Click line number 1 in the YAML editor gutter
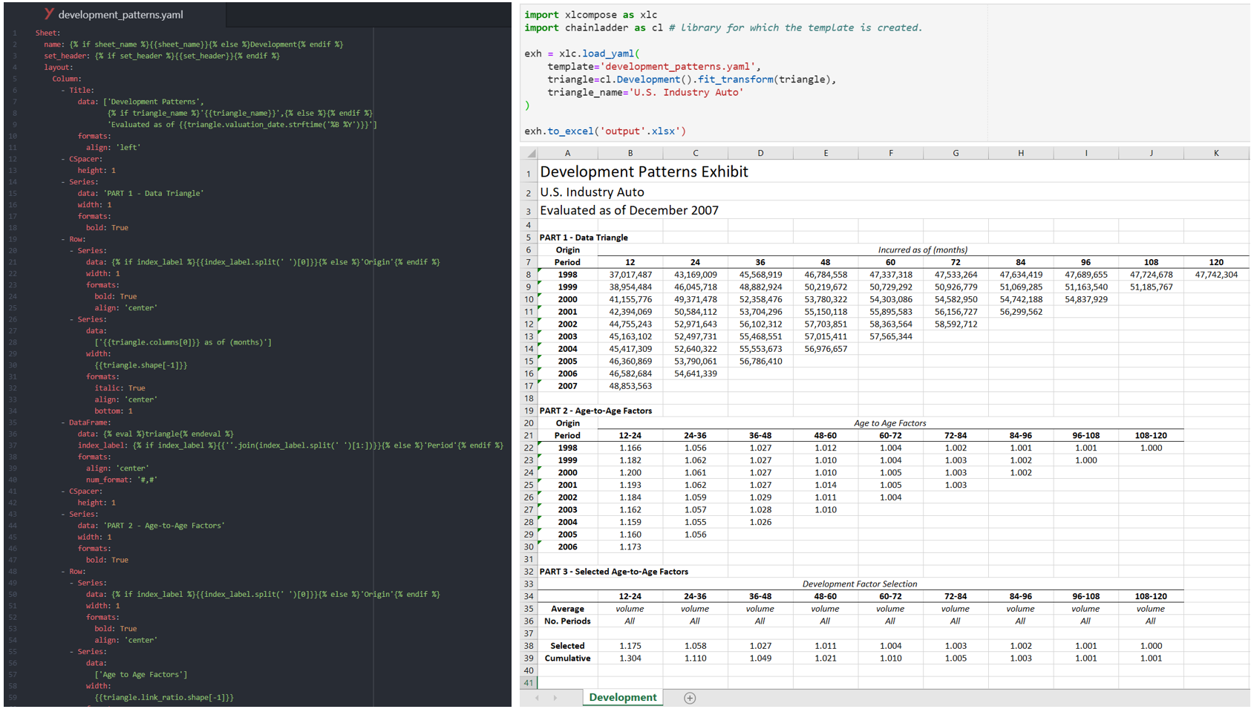1254x712 pixels. click(15, 32)
